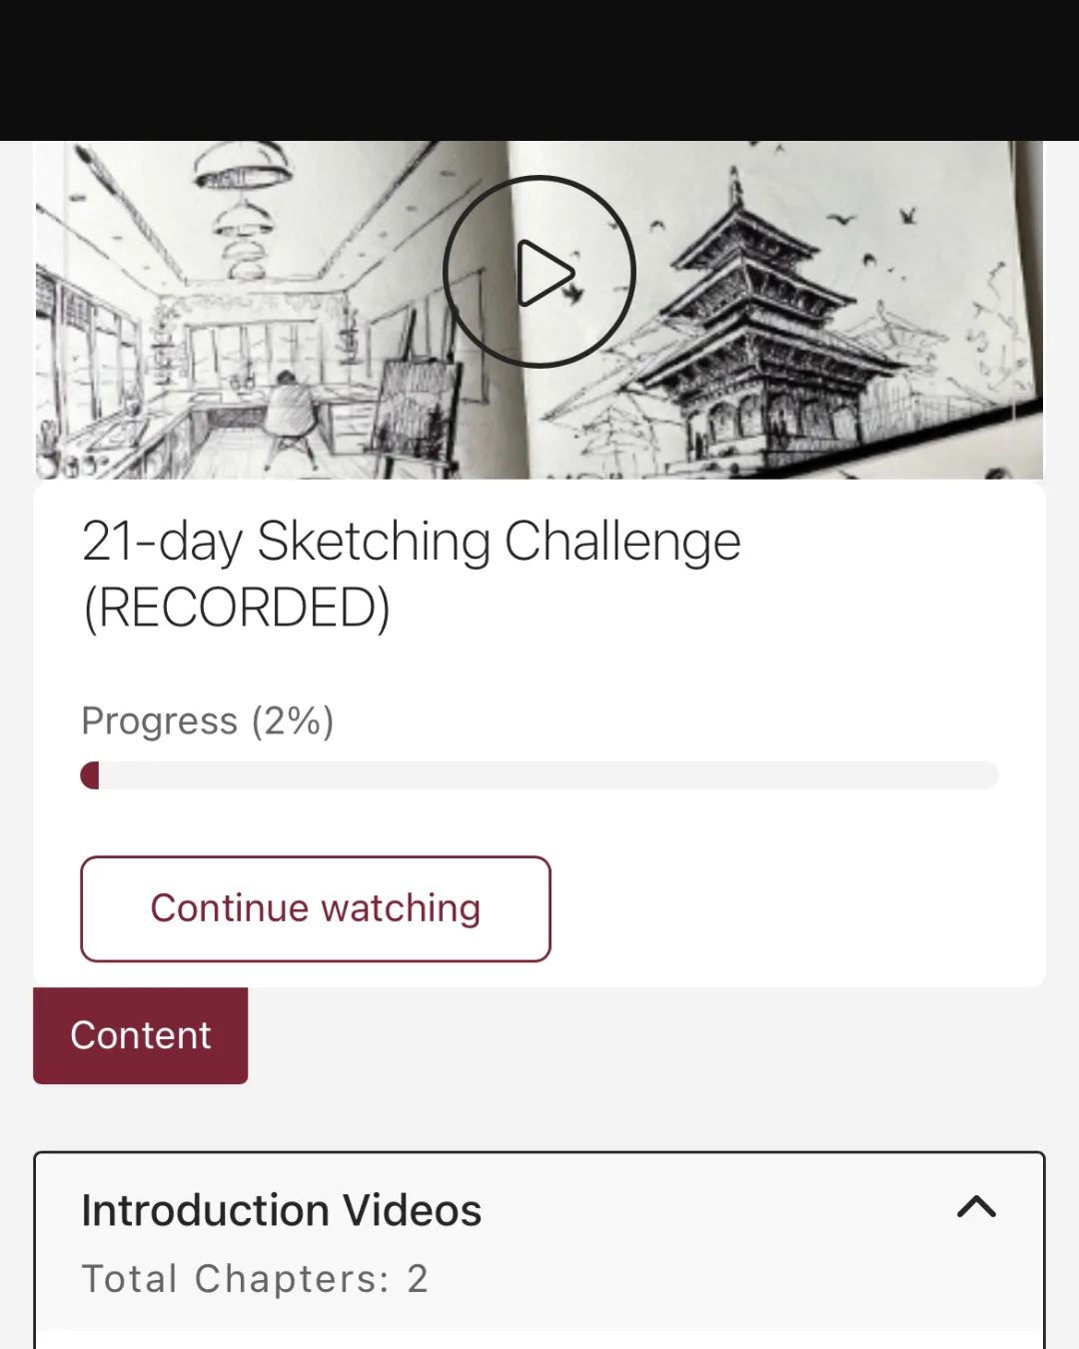The height and width of the screenshot is (1349, 1079).
Task: Play the course preview video
Action: click(x=539, y=272)
